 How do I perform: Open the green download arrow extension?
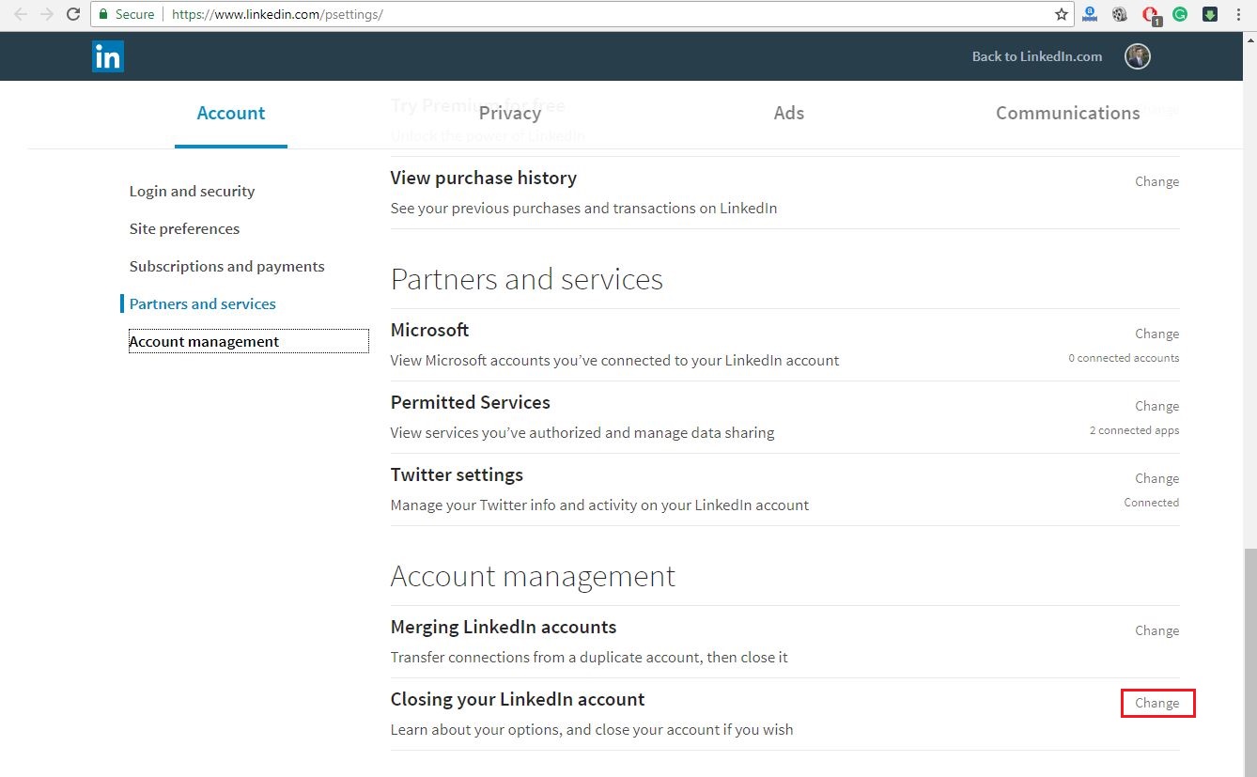(x=1210, y=15)
